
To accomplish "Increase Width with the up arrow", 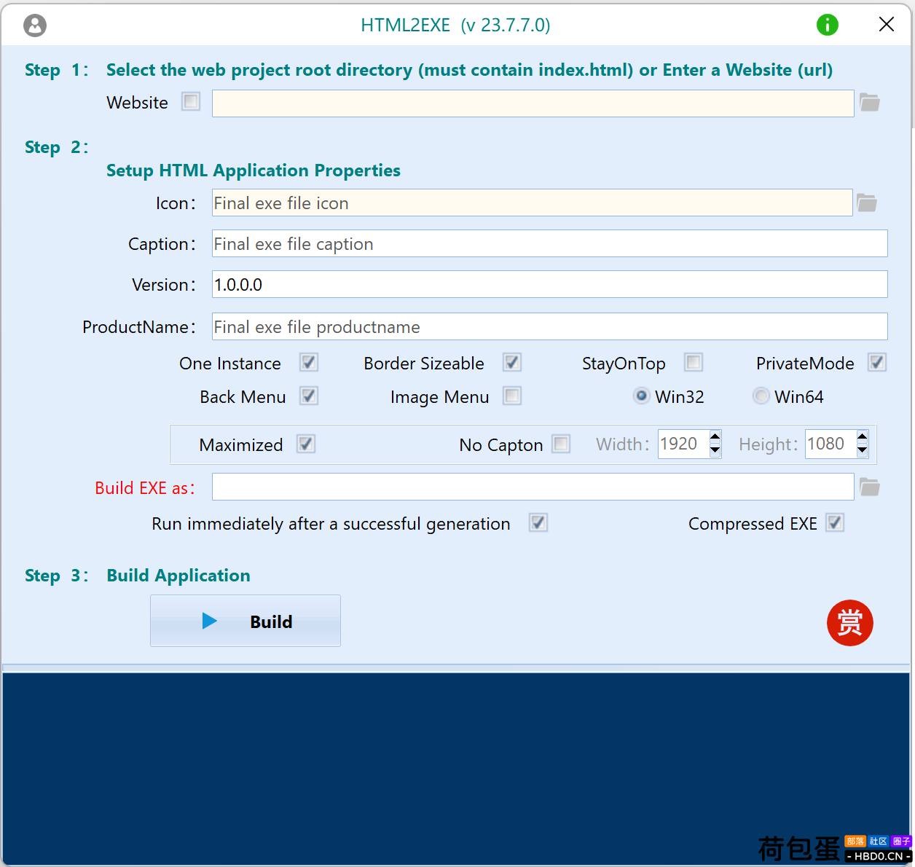I will tap(715, 437).
